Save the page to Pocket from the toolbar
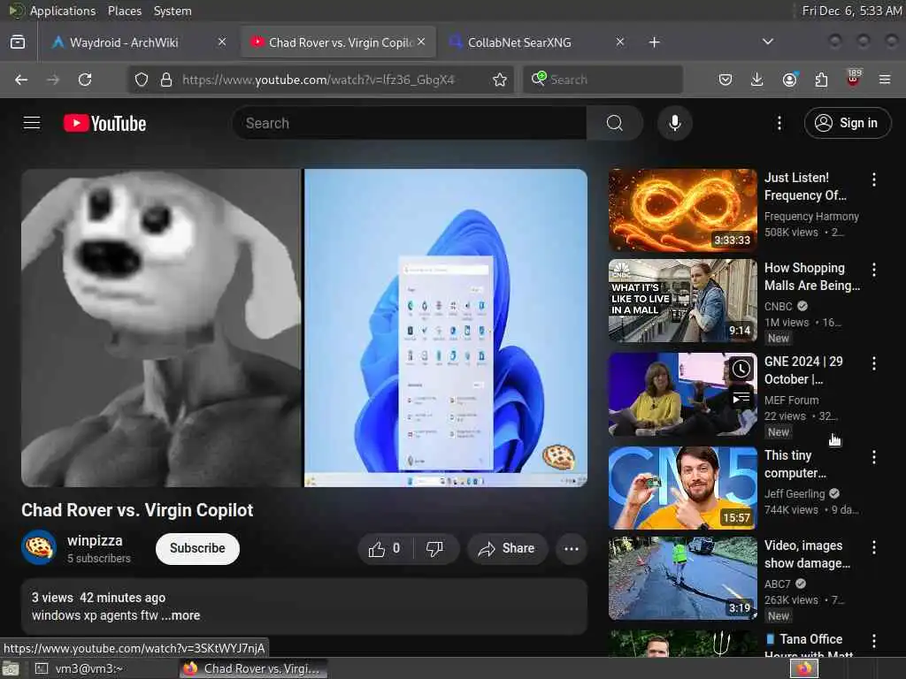 (x=726, y=80)
